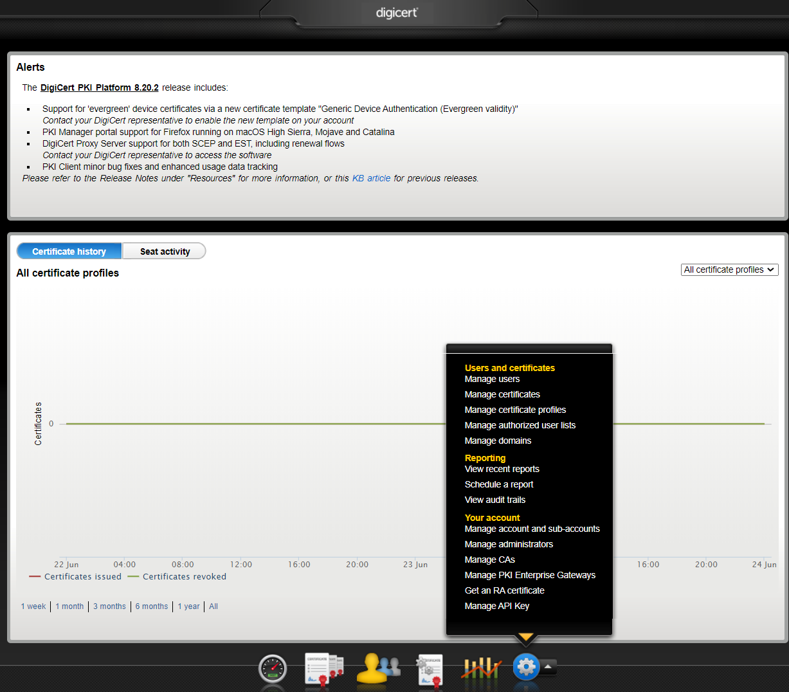
Task: Open the All certificate profiles dropdown
Action: (729, 269)
